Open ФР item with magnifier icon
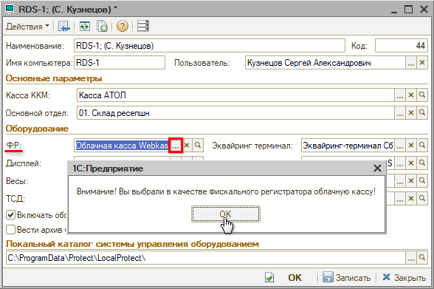This screenshot has width=434, height=289. [x=198, y=145]
